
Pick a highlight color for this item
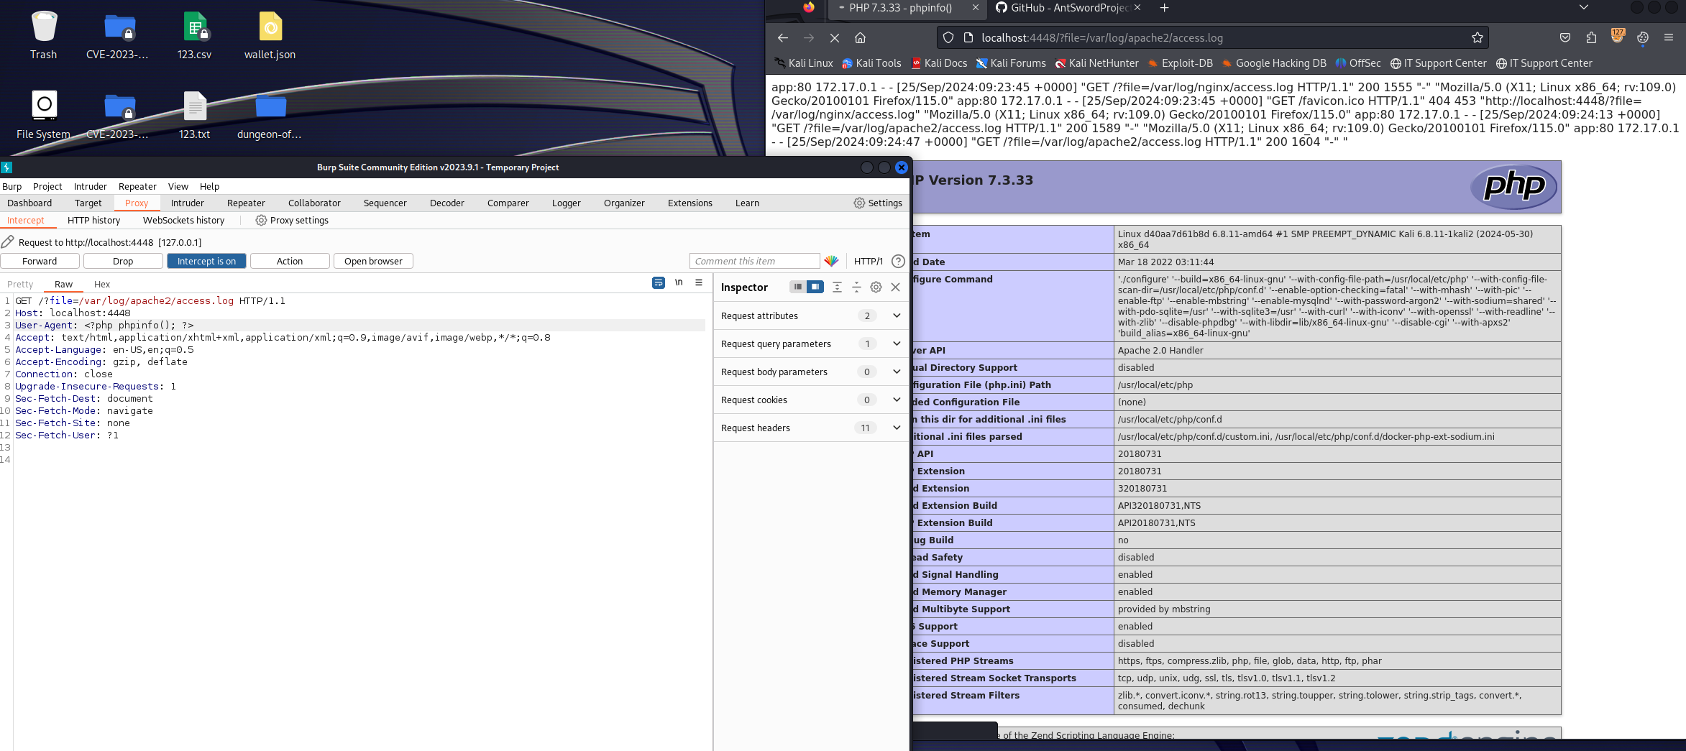[x=832, y=261]
